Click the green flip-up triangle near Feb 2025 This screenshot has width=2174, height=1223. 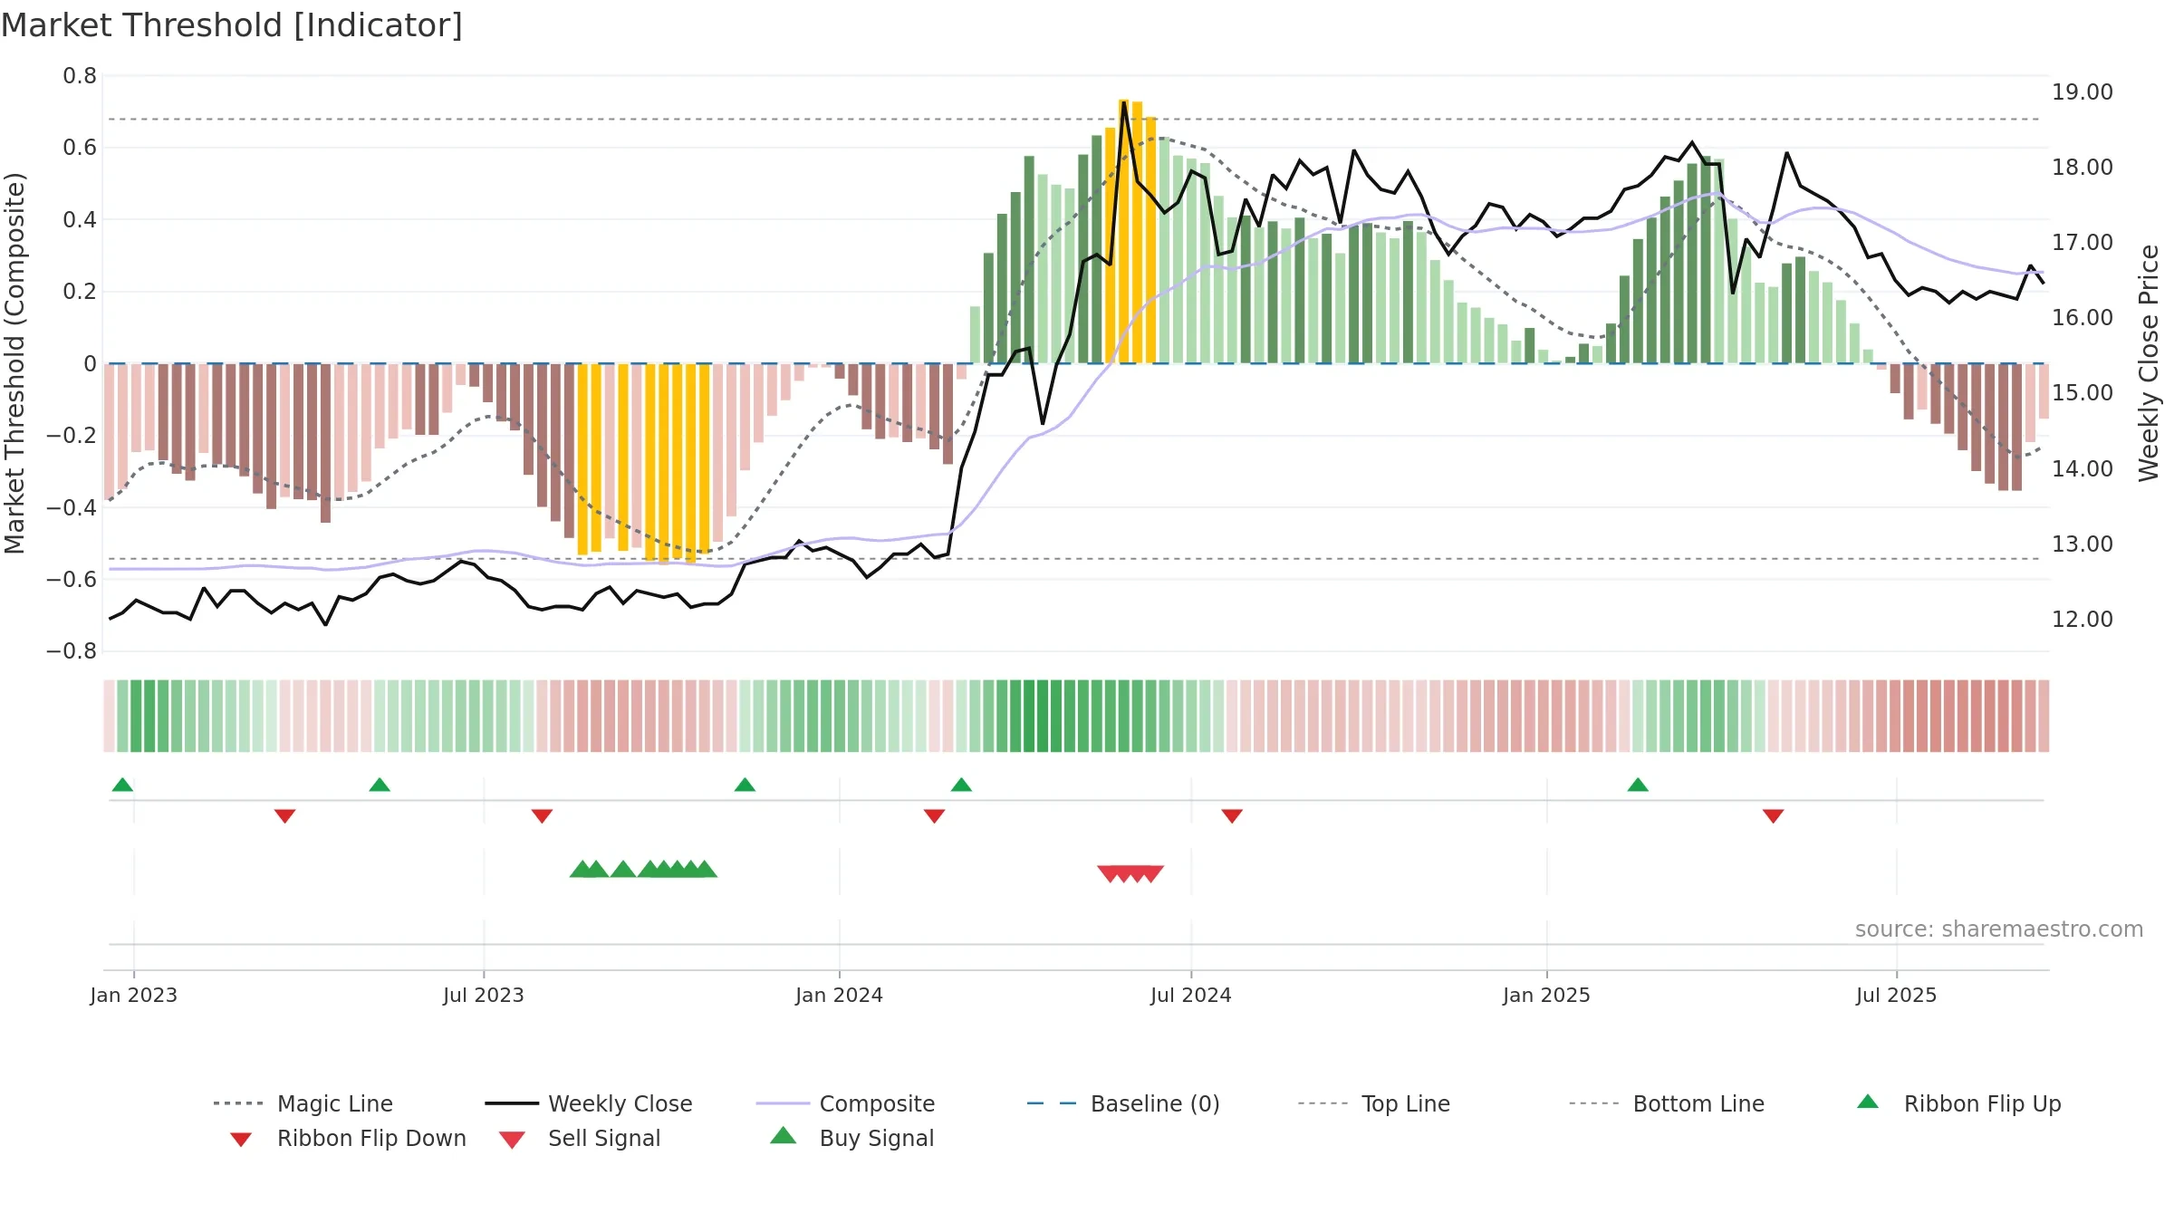[x=1638, y=785]
